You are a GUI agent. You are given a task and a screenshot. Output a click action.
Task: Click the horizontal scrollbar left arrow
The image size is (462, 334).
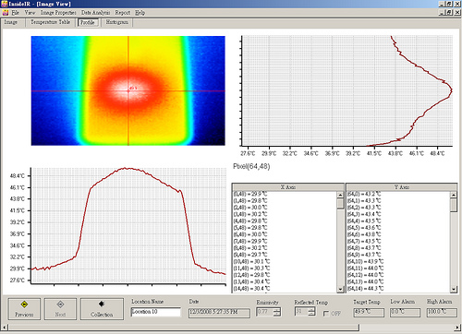(x=5, y=328)
